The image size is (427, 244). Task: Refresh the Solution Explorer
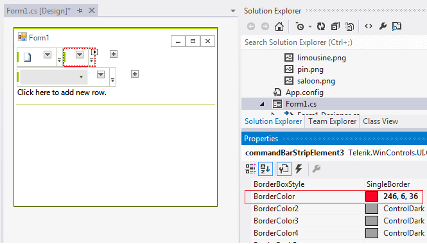[x=321, y=26]
